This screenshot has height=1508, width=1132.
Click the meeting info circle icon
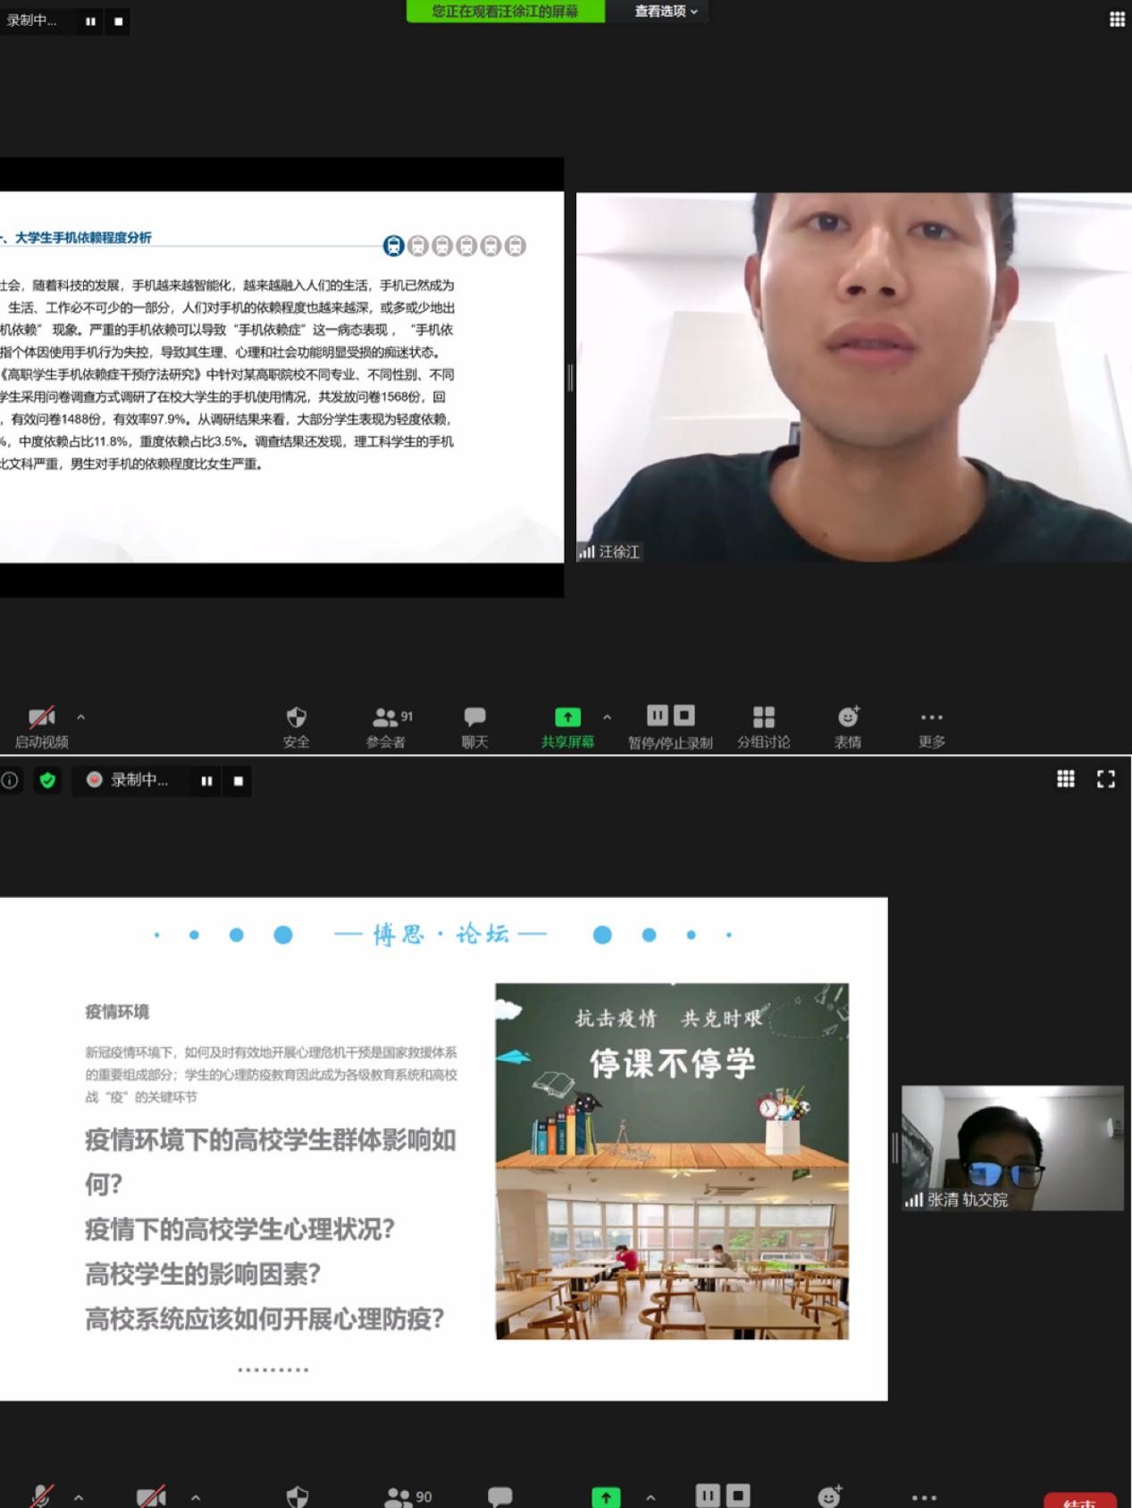[10, 780]
